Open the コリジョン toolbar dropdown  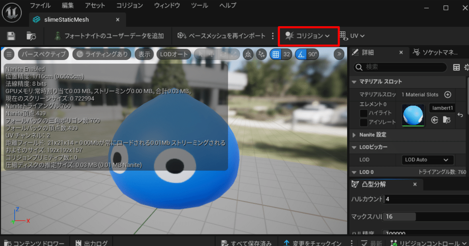pos(307,36)
